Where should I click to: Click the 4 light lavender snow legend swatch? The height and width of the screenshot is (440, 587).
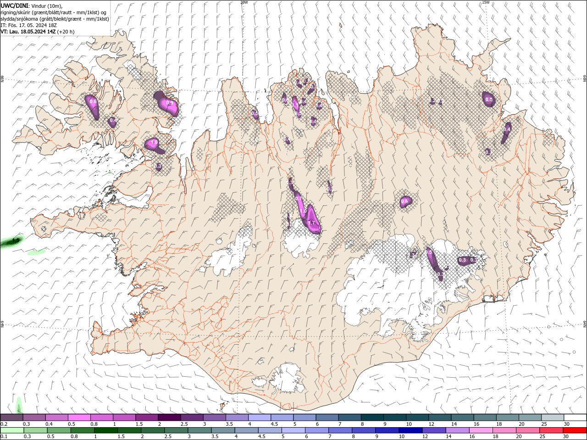[260, 418]
